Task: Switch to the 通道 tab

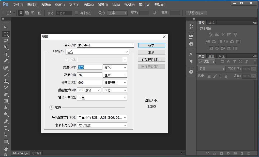Action: pyautogui.click(x=211, y=56)
